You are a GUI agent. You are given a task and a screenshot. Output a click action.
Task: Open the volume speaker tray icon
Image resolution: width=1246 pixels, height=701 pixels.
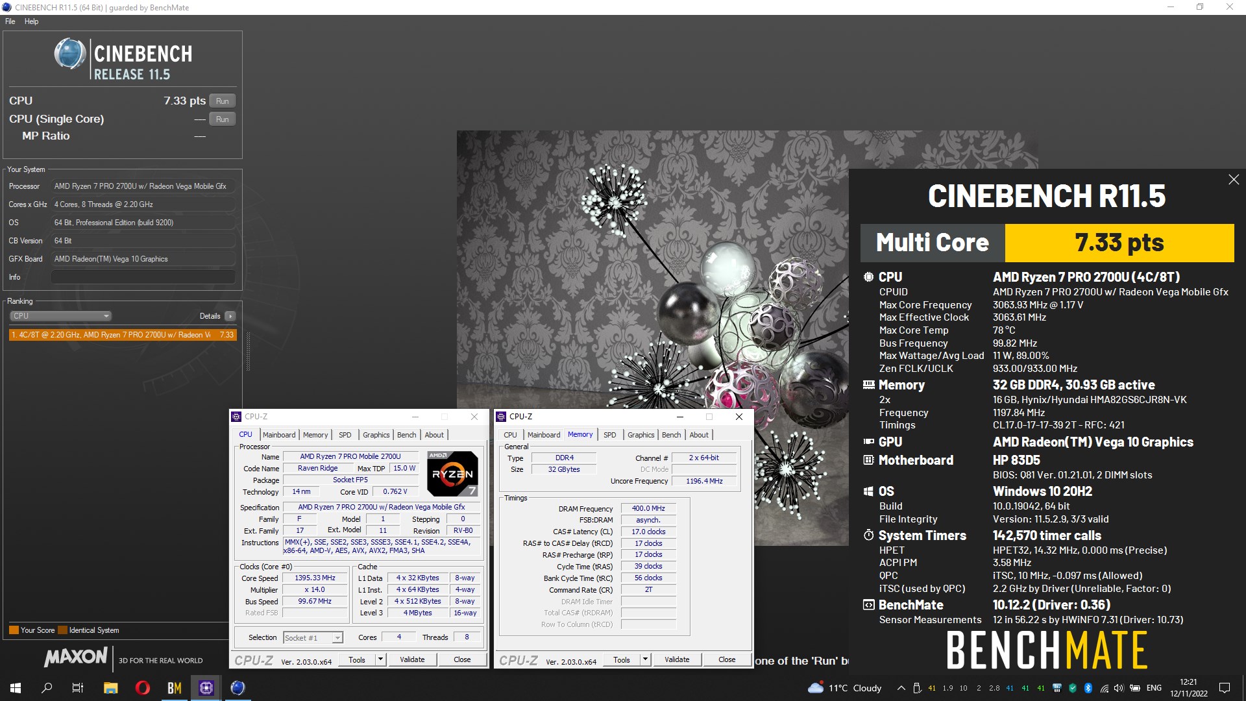1119,688
